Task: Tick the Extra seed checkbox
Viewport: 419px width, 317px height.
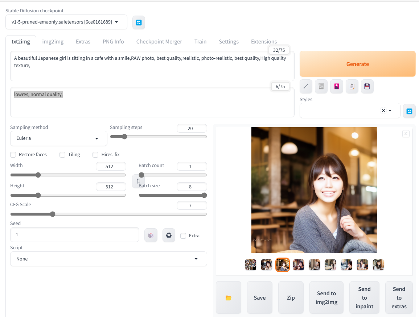Action: 183,236
